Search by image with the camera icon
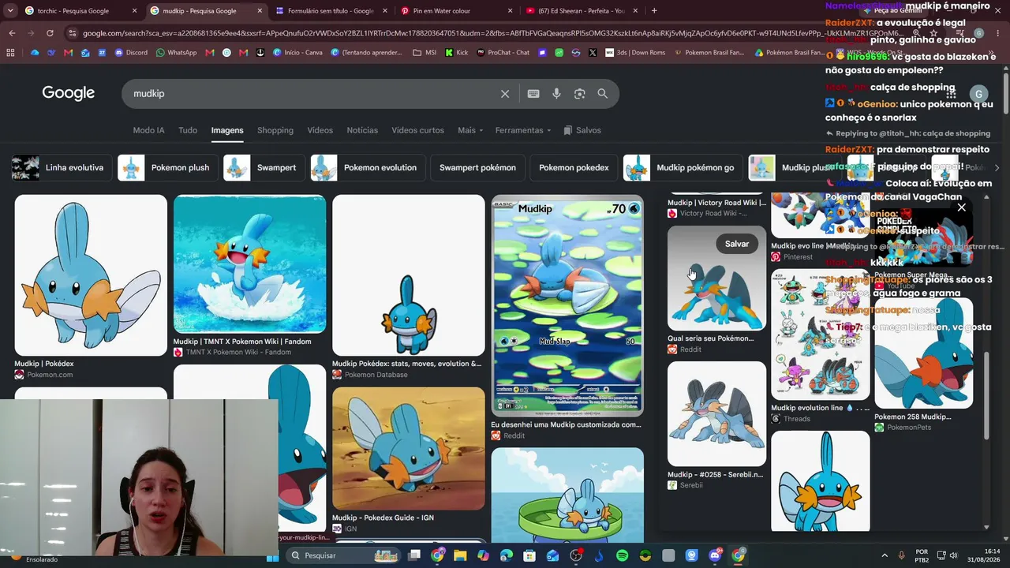Image resolution: width=1010 pixels, height=568 pixels. tap(580, 94)
